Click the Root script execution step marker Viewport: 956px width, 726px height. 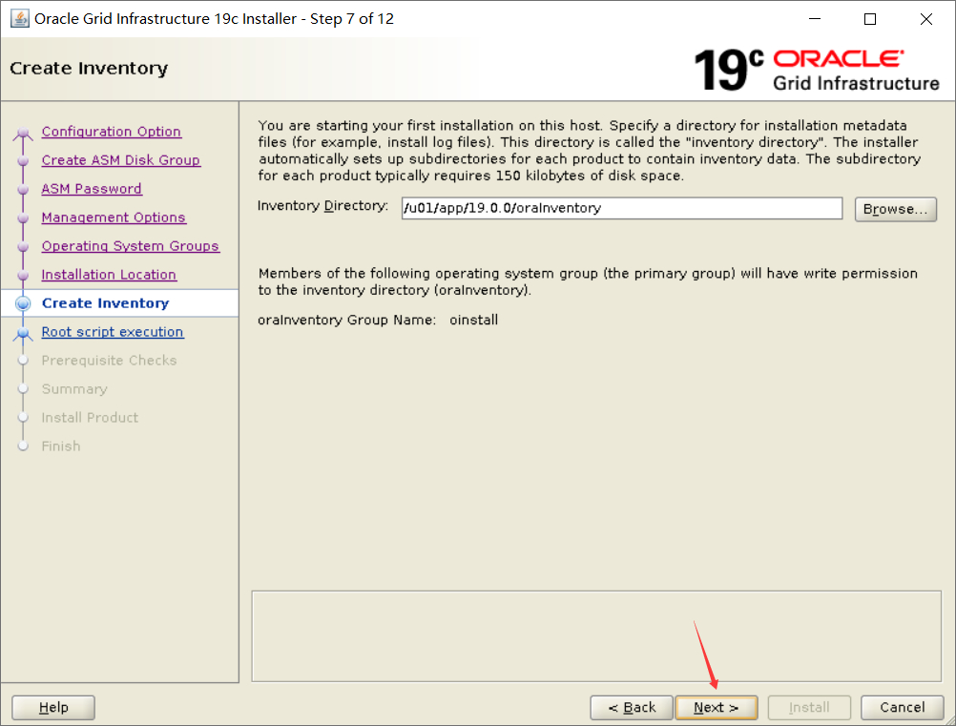(x=23, y=333)
